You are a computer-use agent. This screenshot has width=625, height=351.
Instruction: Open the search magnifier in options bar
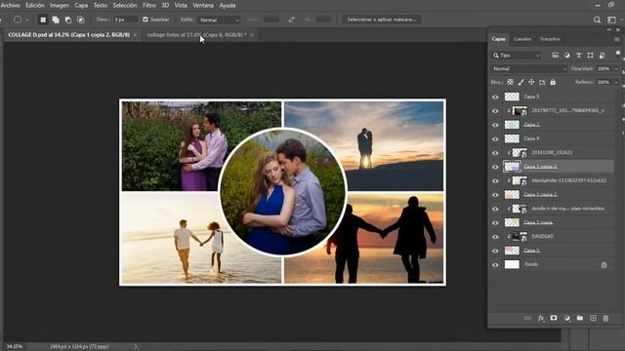pos(597,19)
